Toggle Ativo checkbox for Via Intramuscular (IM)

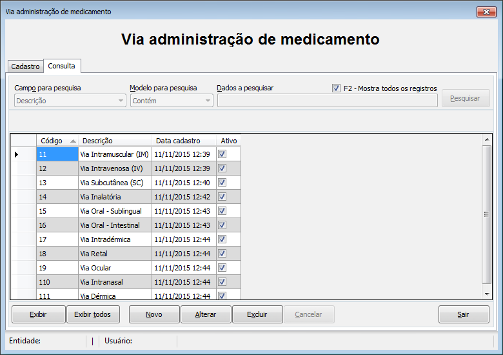click(222, 154)
